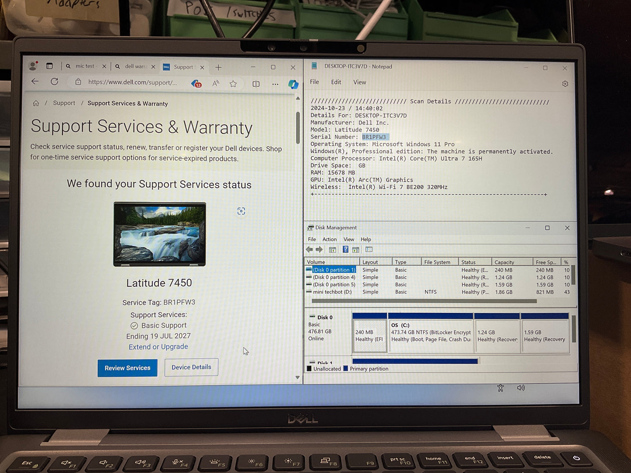Toggle console tree toolbar icon in Disk Management
The width and height of the screenshot is (631, 473).
332,250
